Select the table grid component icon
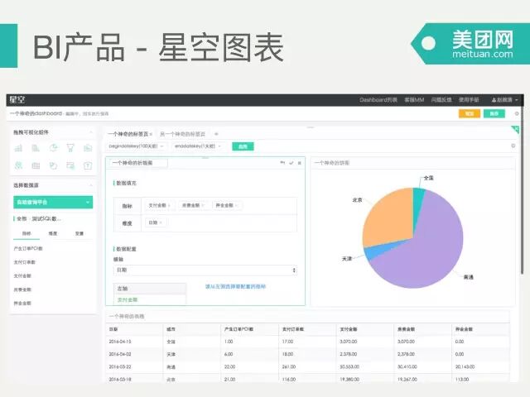 coord(36,165)
